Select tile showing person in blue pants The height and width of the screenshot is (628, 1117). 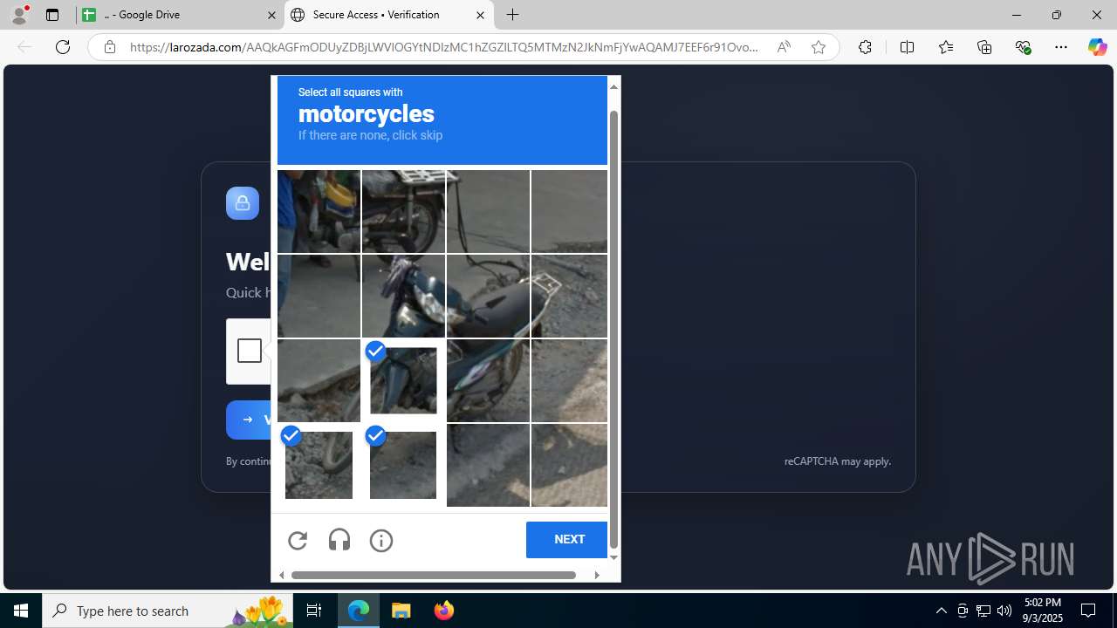click(x=319, y=211)
